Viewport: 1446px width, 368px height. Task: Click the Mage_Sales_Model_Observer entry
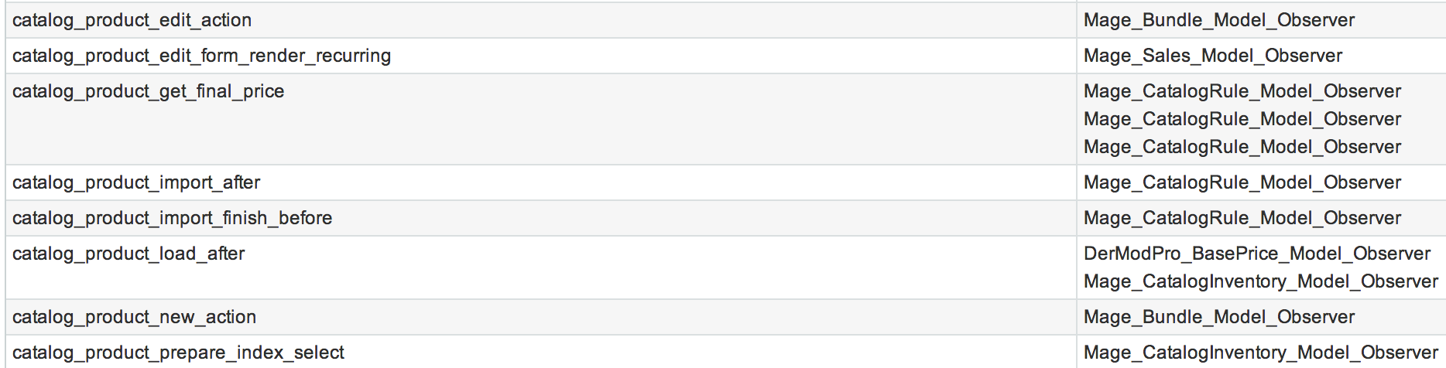[1212, 56]
